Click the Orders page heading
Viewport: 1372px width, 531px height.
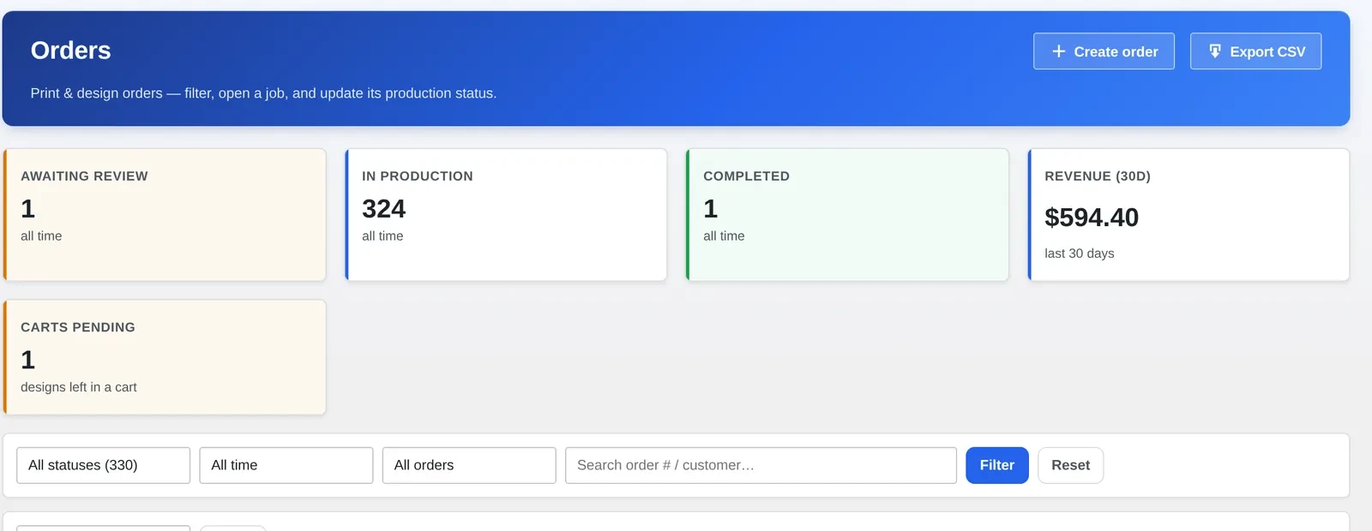tap(70, 51)
